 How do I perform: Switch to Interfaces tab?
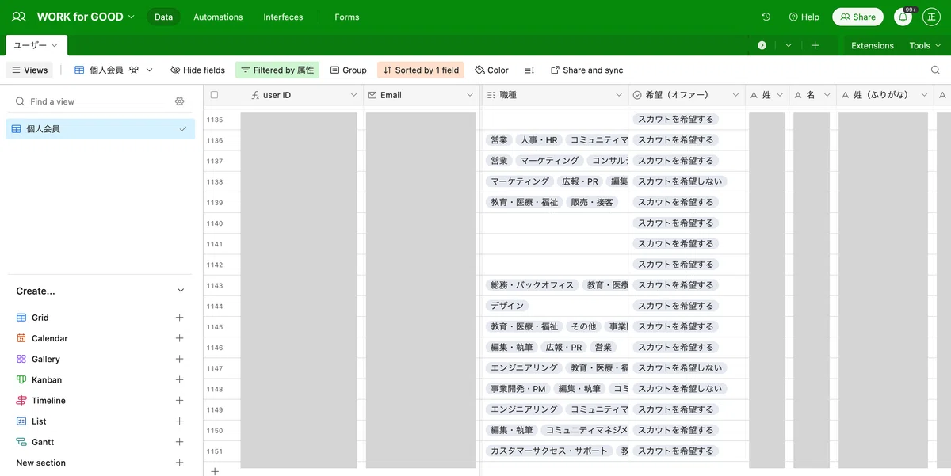[283, 17]
